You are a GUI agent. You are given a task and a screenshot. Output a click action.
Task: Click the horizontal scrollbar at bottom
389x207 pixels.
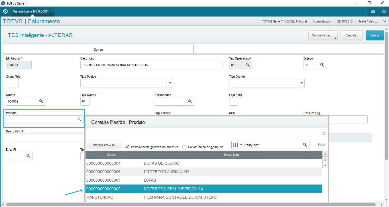(x=191, y=205)
